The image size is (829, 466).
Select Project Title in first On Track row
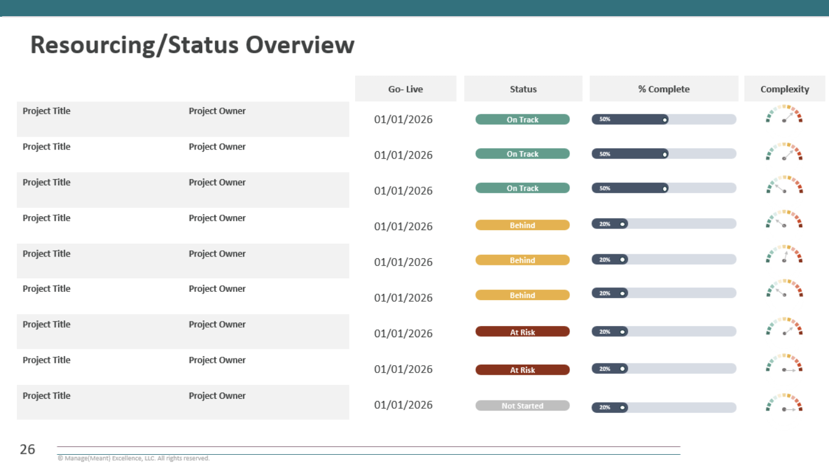pos(46,111)
